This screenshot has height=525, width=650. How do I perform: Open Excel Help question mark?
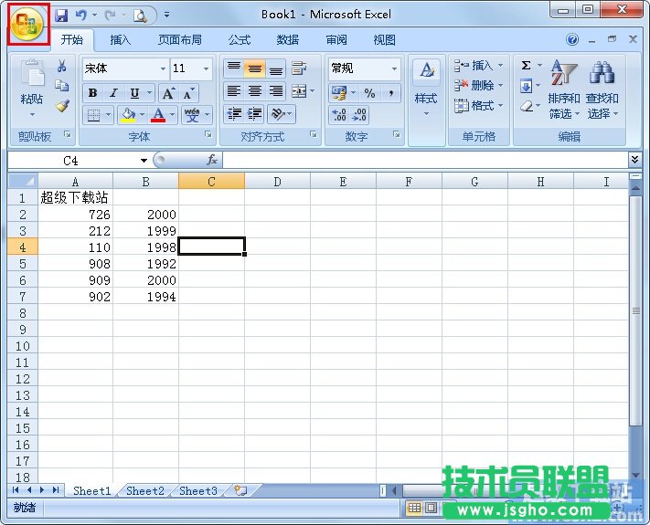coord(572,40)
